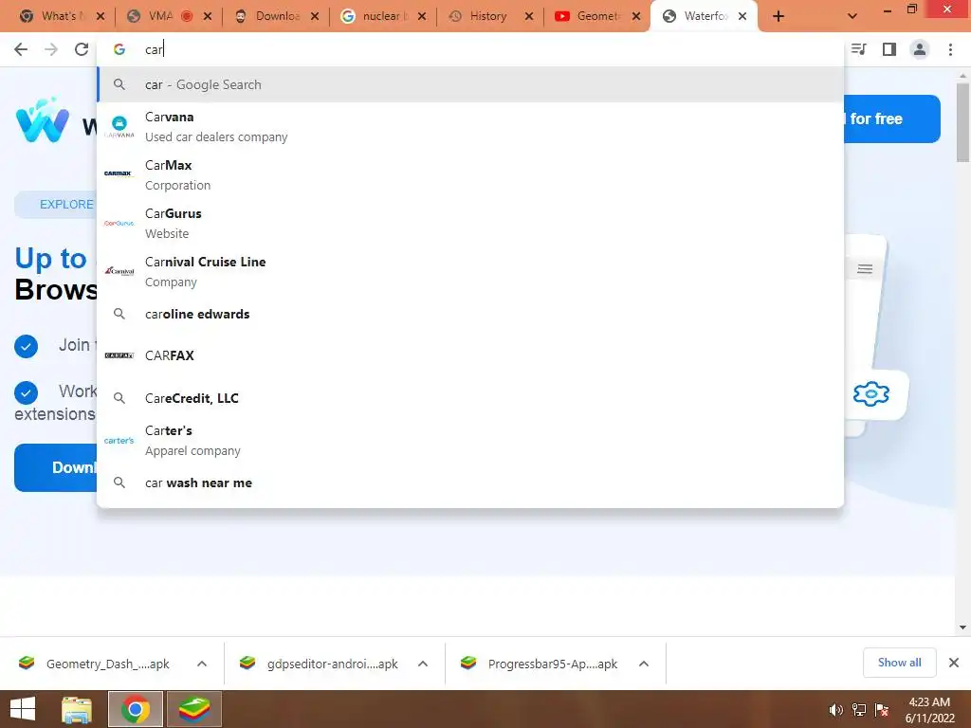Open File Explorer from taskbar
The image size is (971, 728).
[x=78, y=709]
